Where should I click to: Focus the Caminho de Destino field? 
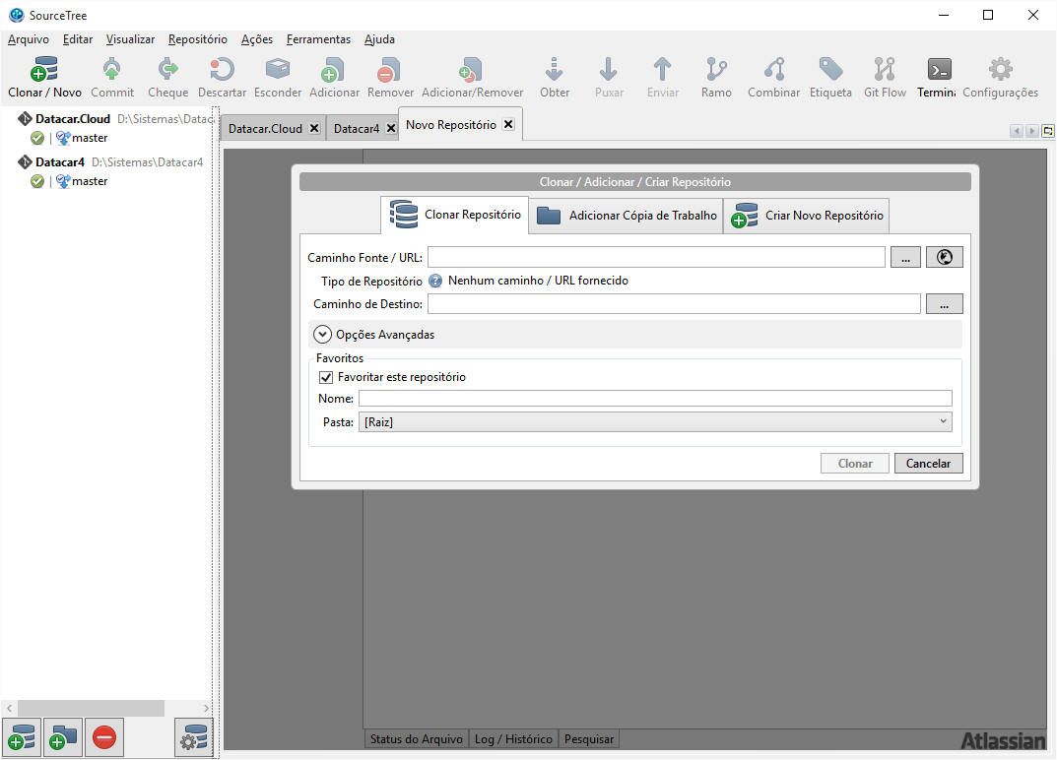click(x=674, y=304)
